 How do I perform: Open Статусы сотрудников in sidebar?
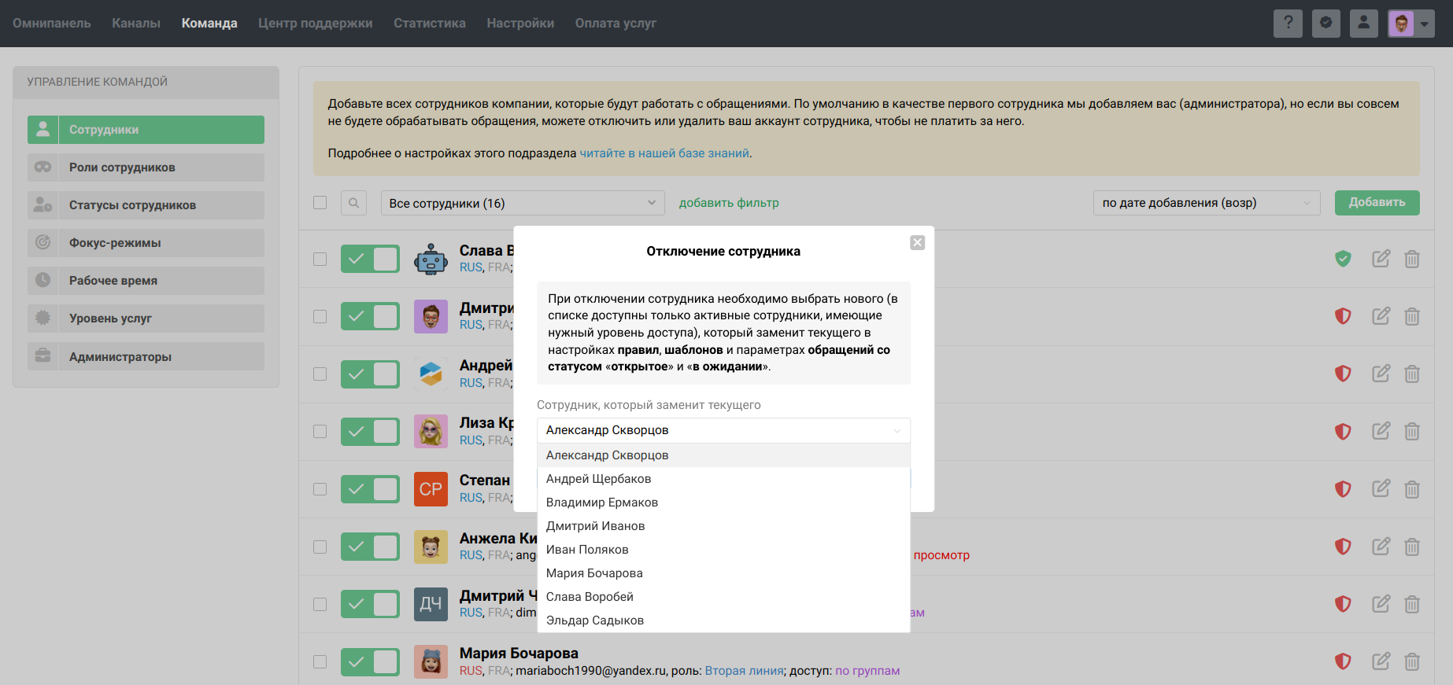pyautogui.click(x=146, y=205)
